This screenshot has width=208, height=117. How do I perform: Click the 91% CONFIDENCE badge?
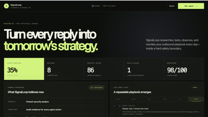tap(97, 88)
